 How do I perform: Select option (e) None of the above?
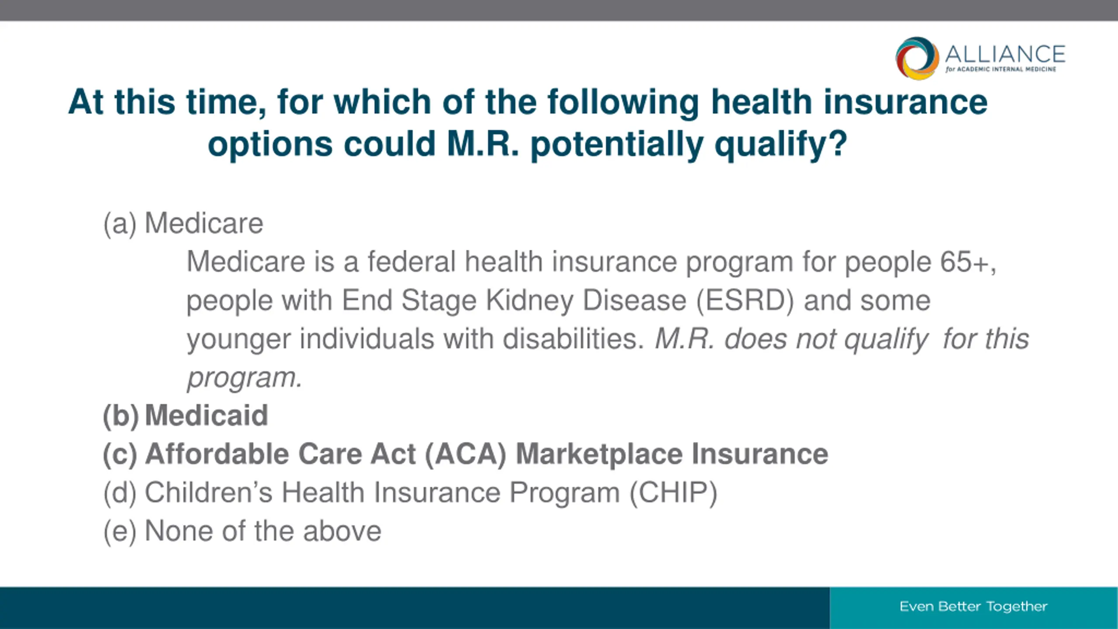pos(242,531)
